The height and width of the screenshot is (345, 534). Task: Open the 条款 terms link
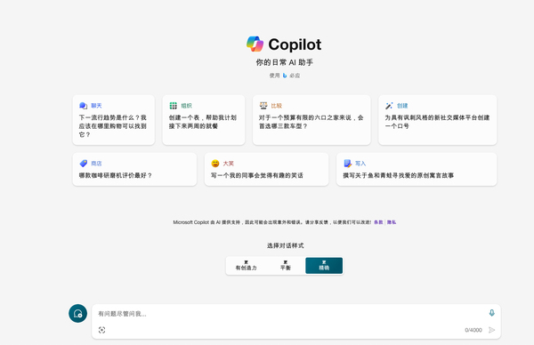pyautogui.click(x=378, y=222)
